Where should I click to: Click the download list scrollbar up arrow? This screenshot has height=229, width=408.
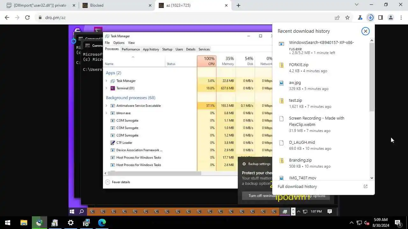coord(372,40)
